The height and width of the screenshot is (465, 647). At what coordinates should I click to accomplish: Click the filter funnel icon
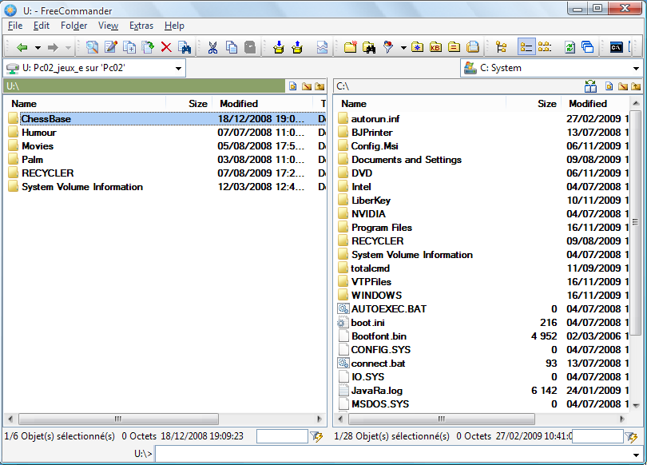point(388,47)
